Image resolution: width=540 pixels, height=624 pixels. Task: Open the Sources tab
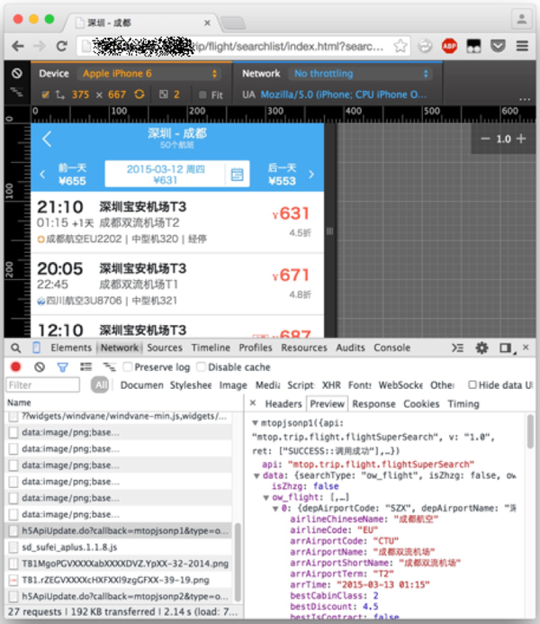click(165, 348)
